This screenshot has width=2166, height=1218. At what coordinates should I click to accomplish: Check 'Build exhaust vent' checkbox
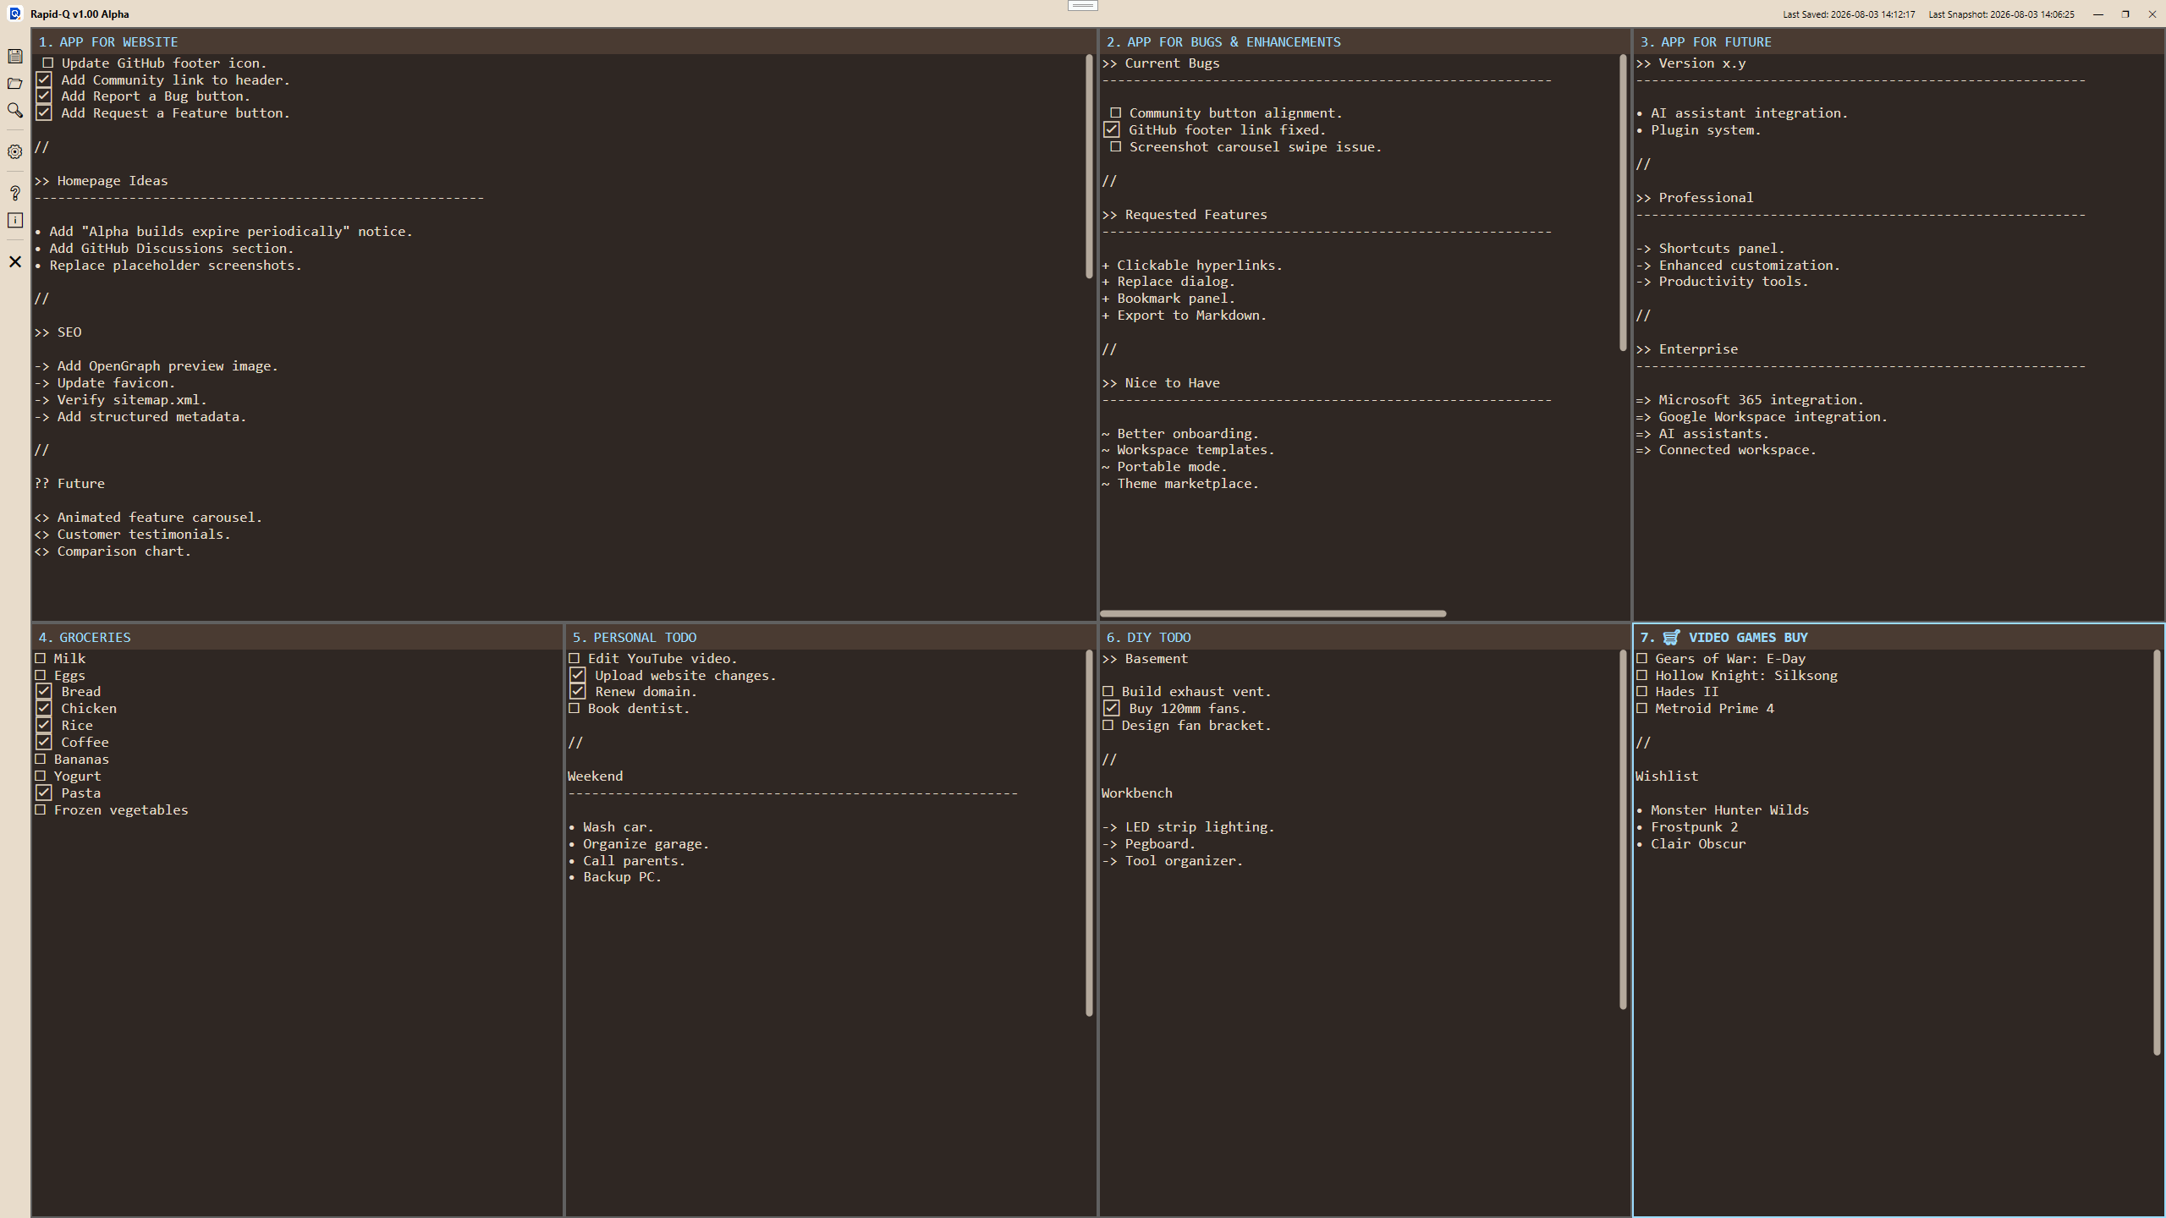coord(1108,692)
